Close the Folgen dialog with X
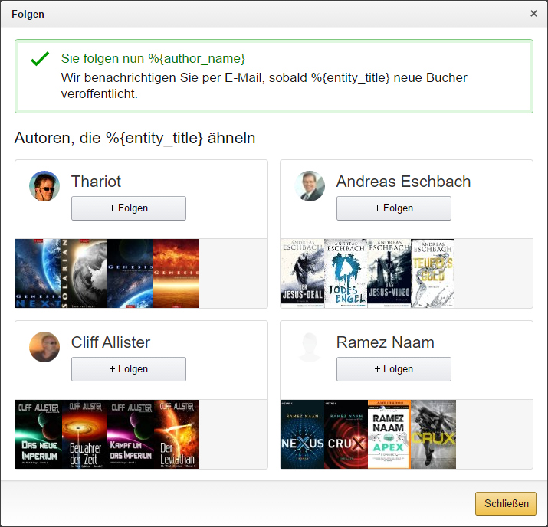This screenshot has width=548, height=527. click(533, 14)
